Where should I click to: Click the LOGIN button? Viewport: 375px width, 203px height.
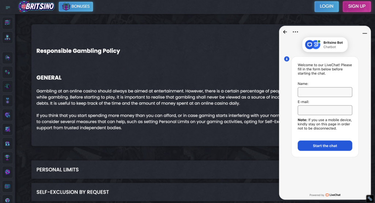326,7
